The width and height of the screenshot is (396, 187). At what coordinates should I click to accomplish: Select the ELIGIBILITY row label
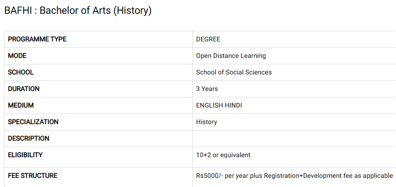(x=25, y=155)
